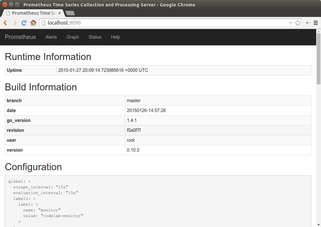Click the revision label cell
This screenshot has width=321, height=227.
click(65, 130)
